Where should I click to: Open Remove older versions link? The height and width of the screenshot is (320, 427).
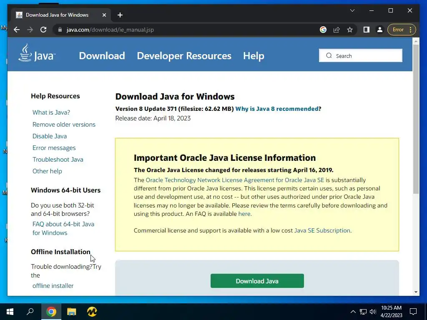64,124
